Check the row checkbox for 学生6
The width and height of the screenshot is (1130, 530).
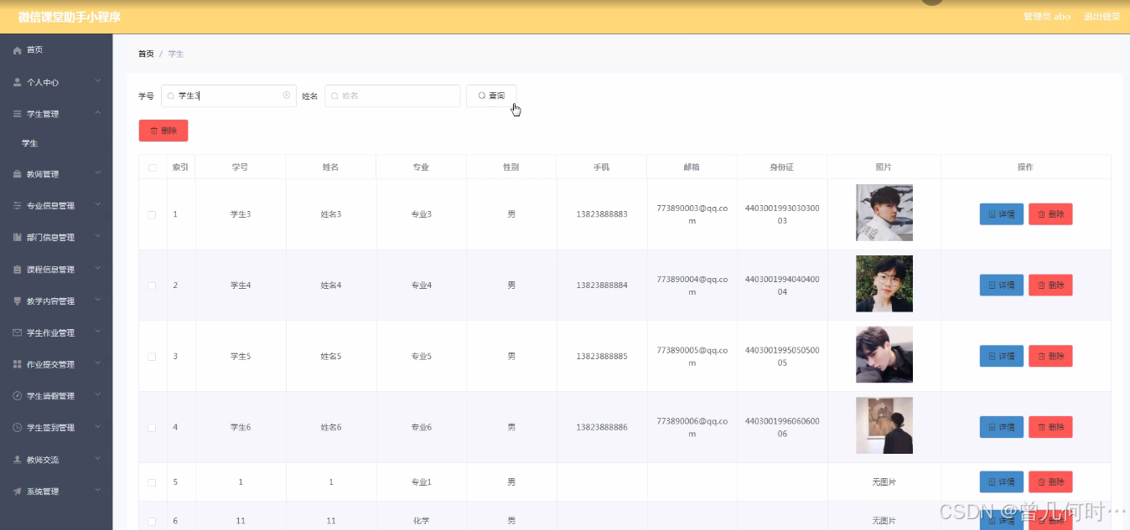pos(153,428)
